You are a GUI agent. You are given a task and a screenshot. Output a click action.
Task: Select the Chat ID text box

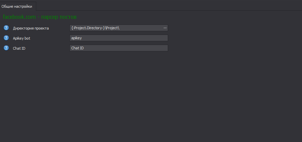point(118,48)
